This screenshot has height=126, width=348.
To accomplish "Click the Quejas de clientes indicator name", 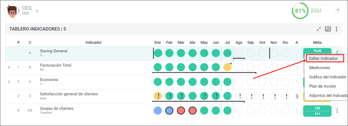I will point(57,108).
